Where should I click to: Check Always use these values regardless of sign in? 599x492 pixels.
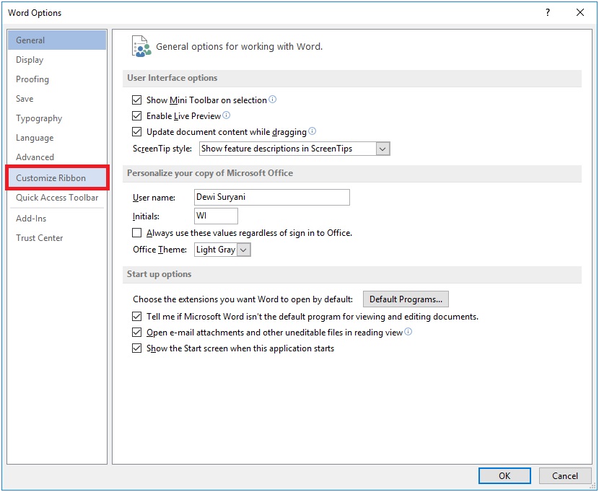click(x=137, y=232)
